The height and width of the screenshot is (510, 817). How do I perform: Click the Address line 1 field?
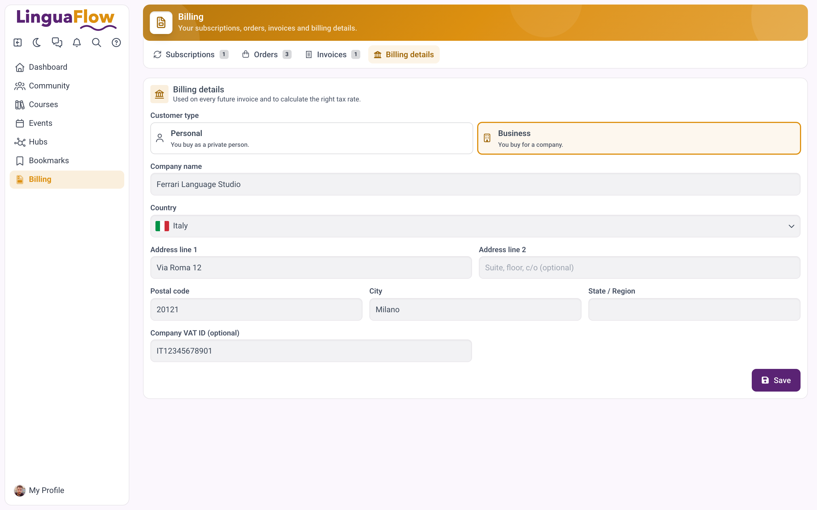311,268
